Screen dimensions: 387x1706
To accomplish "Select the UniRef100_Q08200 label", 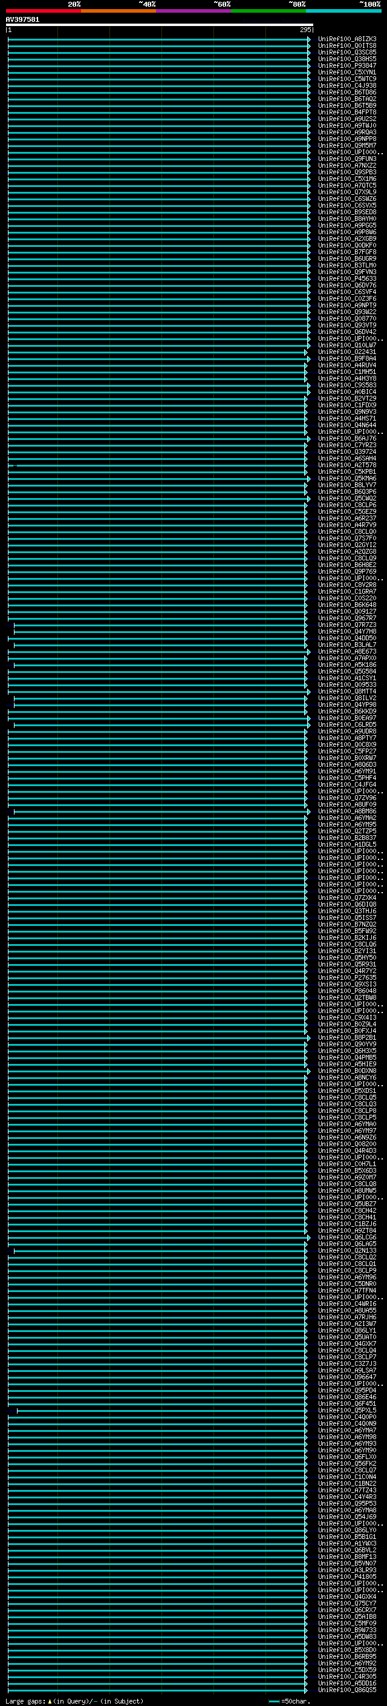I will point(347,1144).
